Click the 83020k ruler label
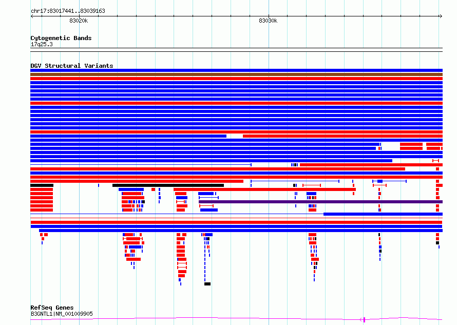 pos(79,21)
